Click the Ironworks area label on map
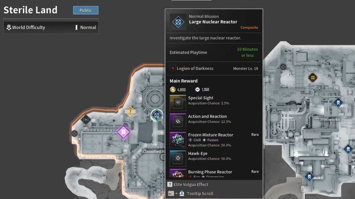The height and width of the screenshot is (199, 355). 330,119
